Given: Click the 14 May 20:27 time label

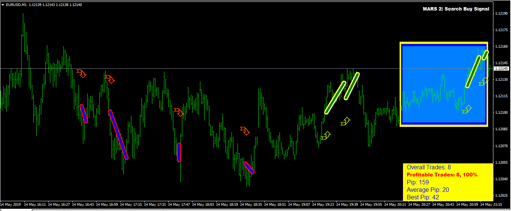Looking at the screenshot, I should tap(419, 205).
